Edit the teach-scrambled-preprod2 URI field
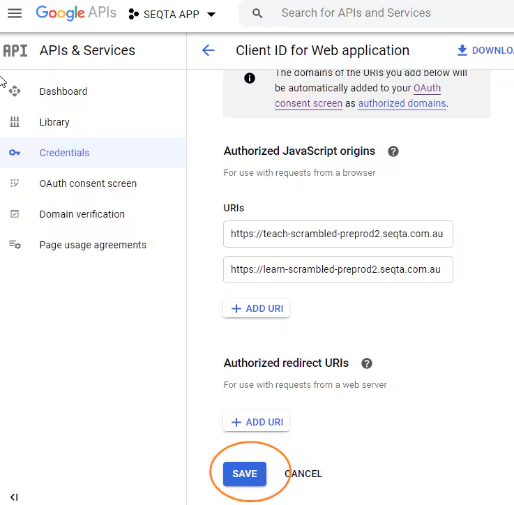The width and height of the screenshot is (514, 505). click(x=338, y=234)
